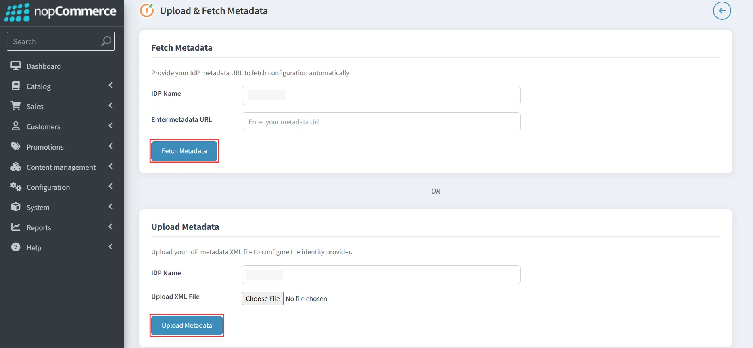Viewport: 753px width, 348px height.
Task: Open the Catalog menu item
Action: click(x=62, y=86)
